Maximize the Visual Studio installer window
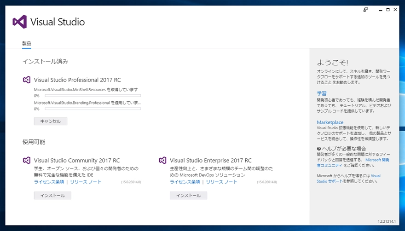405x231 pixels. point(388,10)
